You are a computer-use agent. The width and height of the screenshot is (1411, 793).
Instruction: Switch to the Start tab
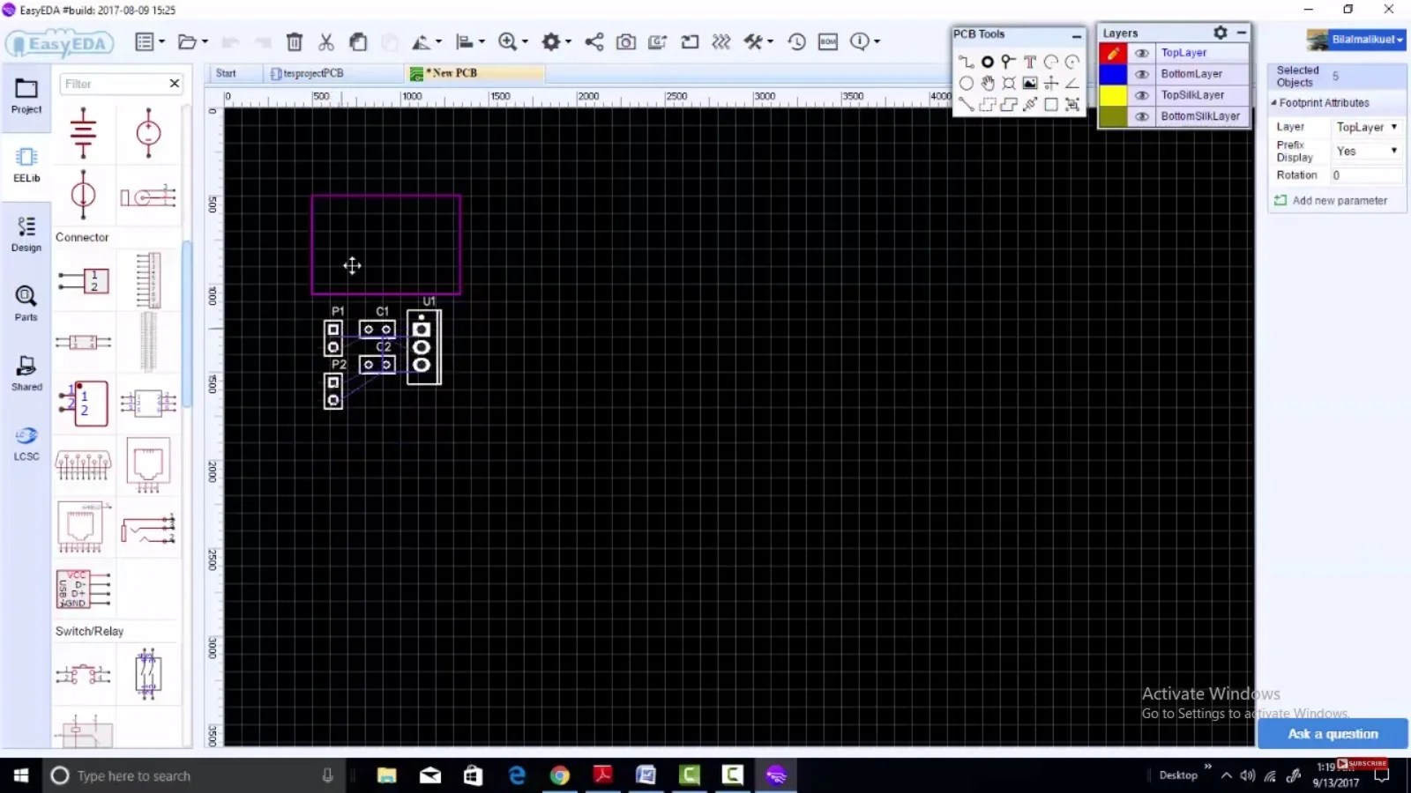click(x=226, y=73)
